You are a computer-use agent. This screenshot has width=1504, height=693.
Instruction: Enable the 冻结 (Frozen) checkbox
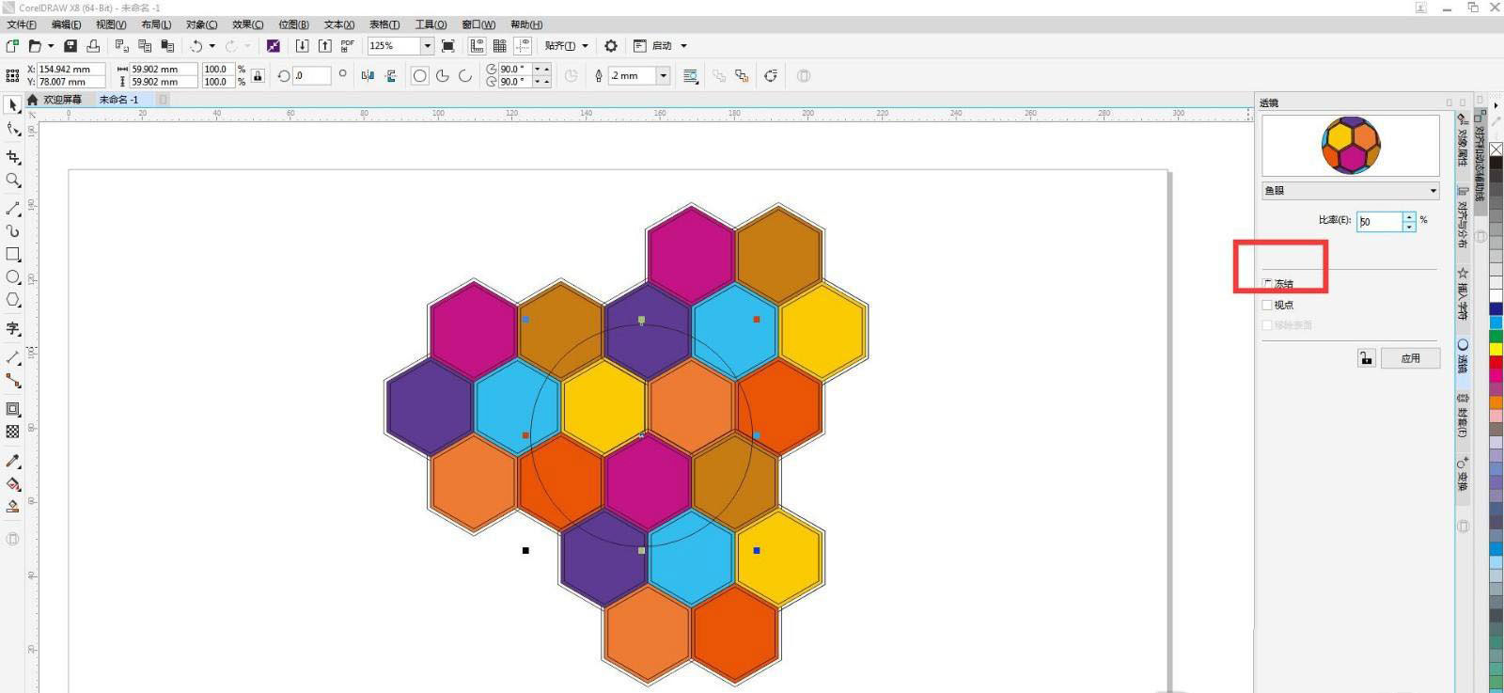1268,284
